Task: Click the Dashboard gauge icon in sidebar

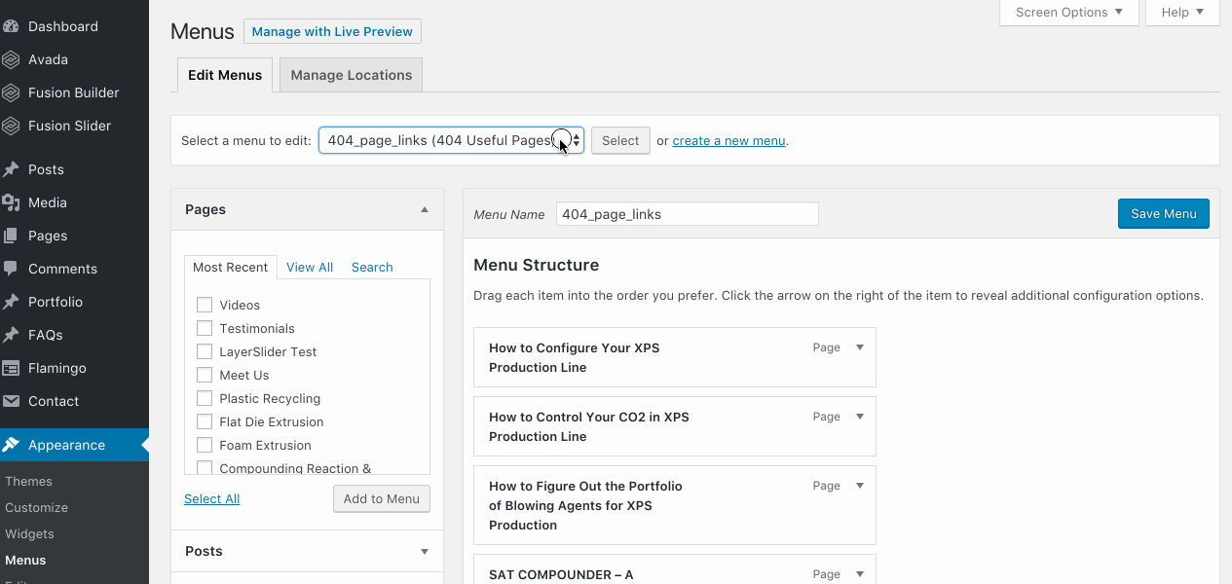Action: pos(11,26)
